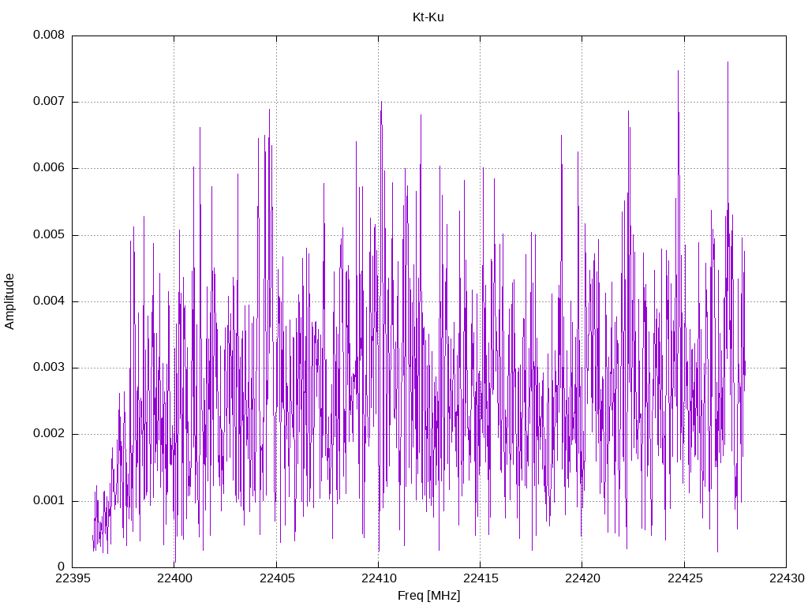This screenshot has width=808, height=606.
Task: Click the y-axis tick label 0.006
Action: [x=49, y=168]
